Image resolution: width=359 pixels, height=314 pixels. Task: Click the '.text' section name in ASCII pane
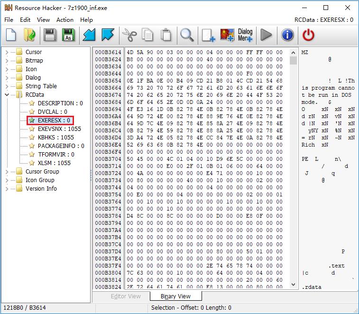click(336, 266)
